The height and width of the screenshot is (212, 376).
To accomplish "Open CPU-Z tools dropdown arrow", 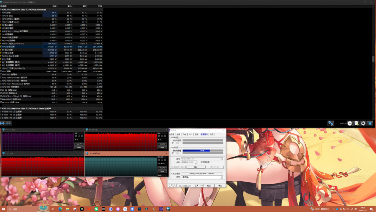I will coord(202,186).
